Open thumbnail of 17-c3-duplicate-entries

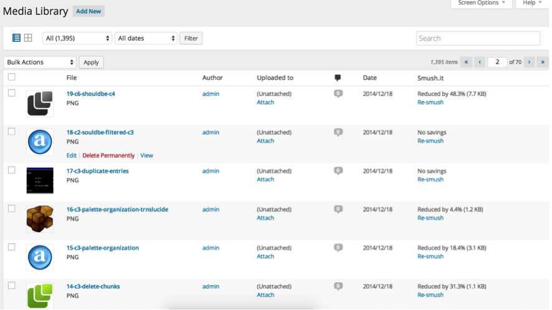(40, 180)
